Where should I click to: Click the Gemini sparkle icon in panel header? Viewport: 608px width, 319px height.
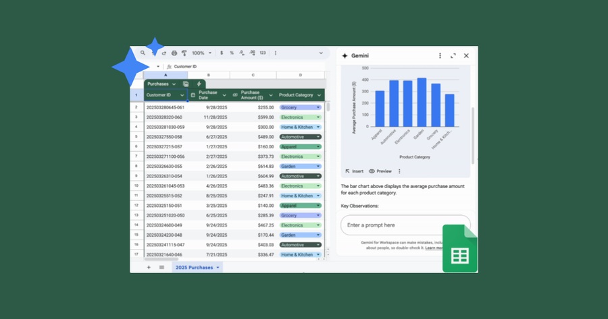pyautogui.click(x=345, y=56)
